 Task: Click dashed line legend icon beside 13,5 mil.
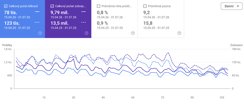tap(83, 22)
